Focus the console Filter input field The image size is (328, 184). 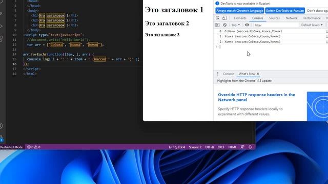point(276,25)
